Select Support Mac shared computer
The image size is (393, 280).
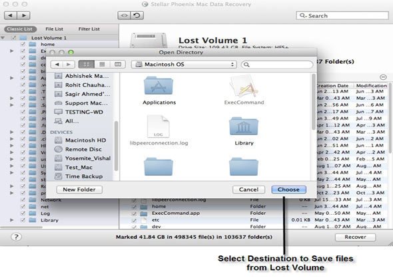(81, 103)
